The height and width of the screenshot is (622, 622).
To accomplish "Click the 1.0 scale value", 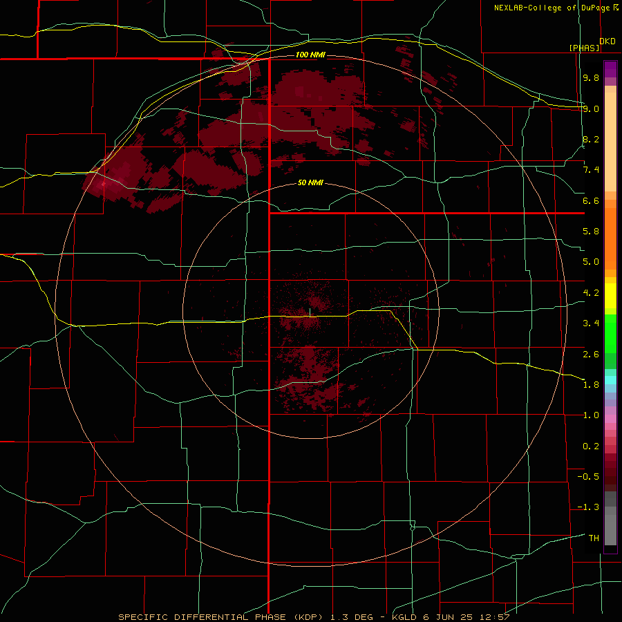I will (x=591, y=415).
